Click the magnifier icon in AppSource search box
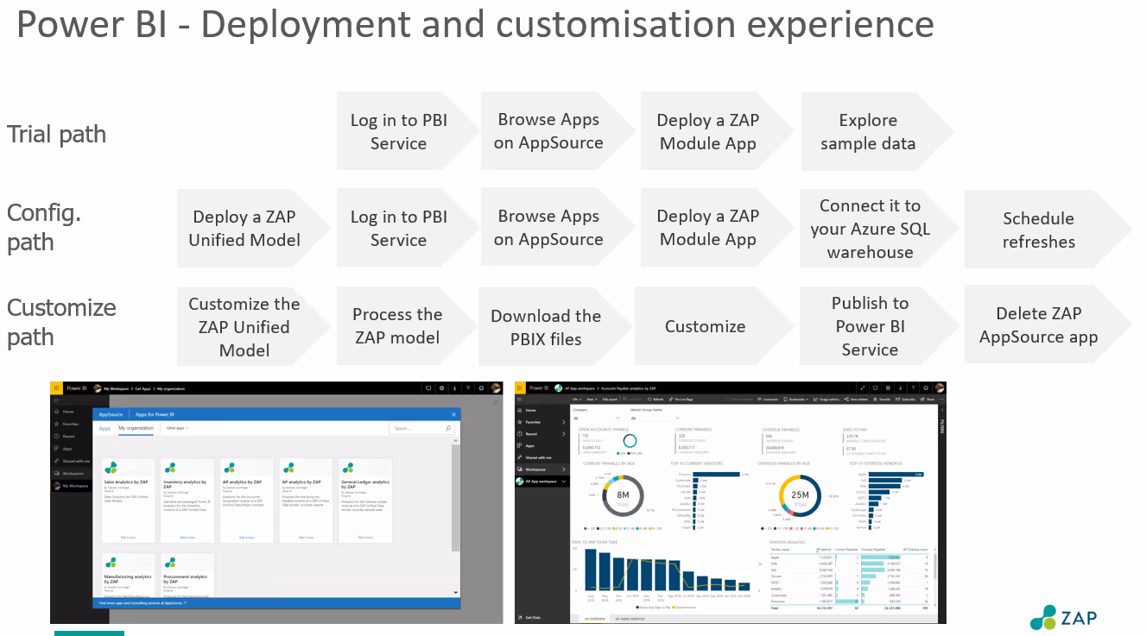The image size is (1146, 636). [x=449, y=428]
